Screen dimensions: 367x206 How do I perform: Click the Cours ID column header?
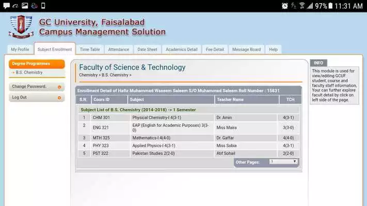(109, 99)
